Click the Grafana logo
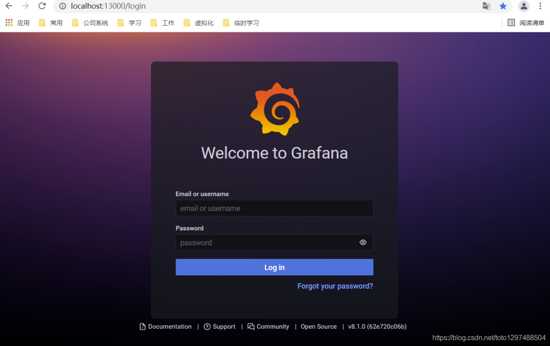550x346 pixels. (x=275, y=109)
